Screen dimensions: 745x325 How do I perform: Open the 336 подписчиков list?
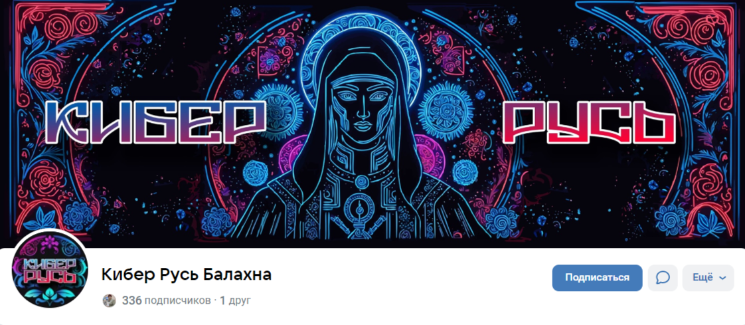click(166, 300)
